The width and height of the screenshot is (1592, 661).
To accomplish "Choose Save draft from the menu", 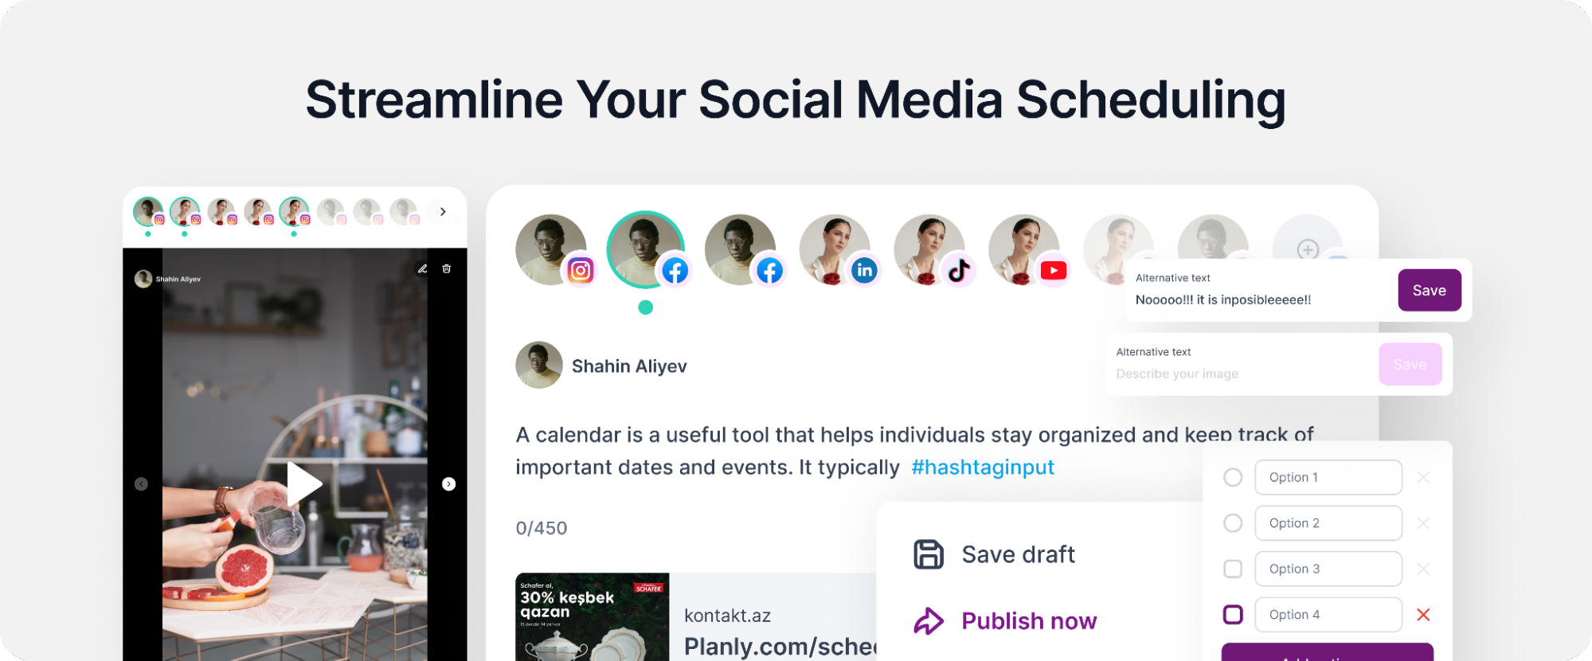I will [1017, 554].
